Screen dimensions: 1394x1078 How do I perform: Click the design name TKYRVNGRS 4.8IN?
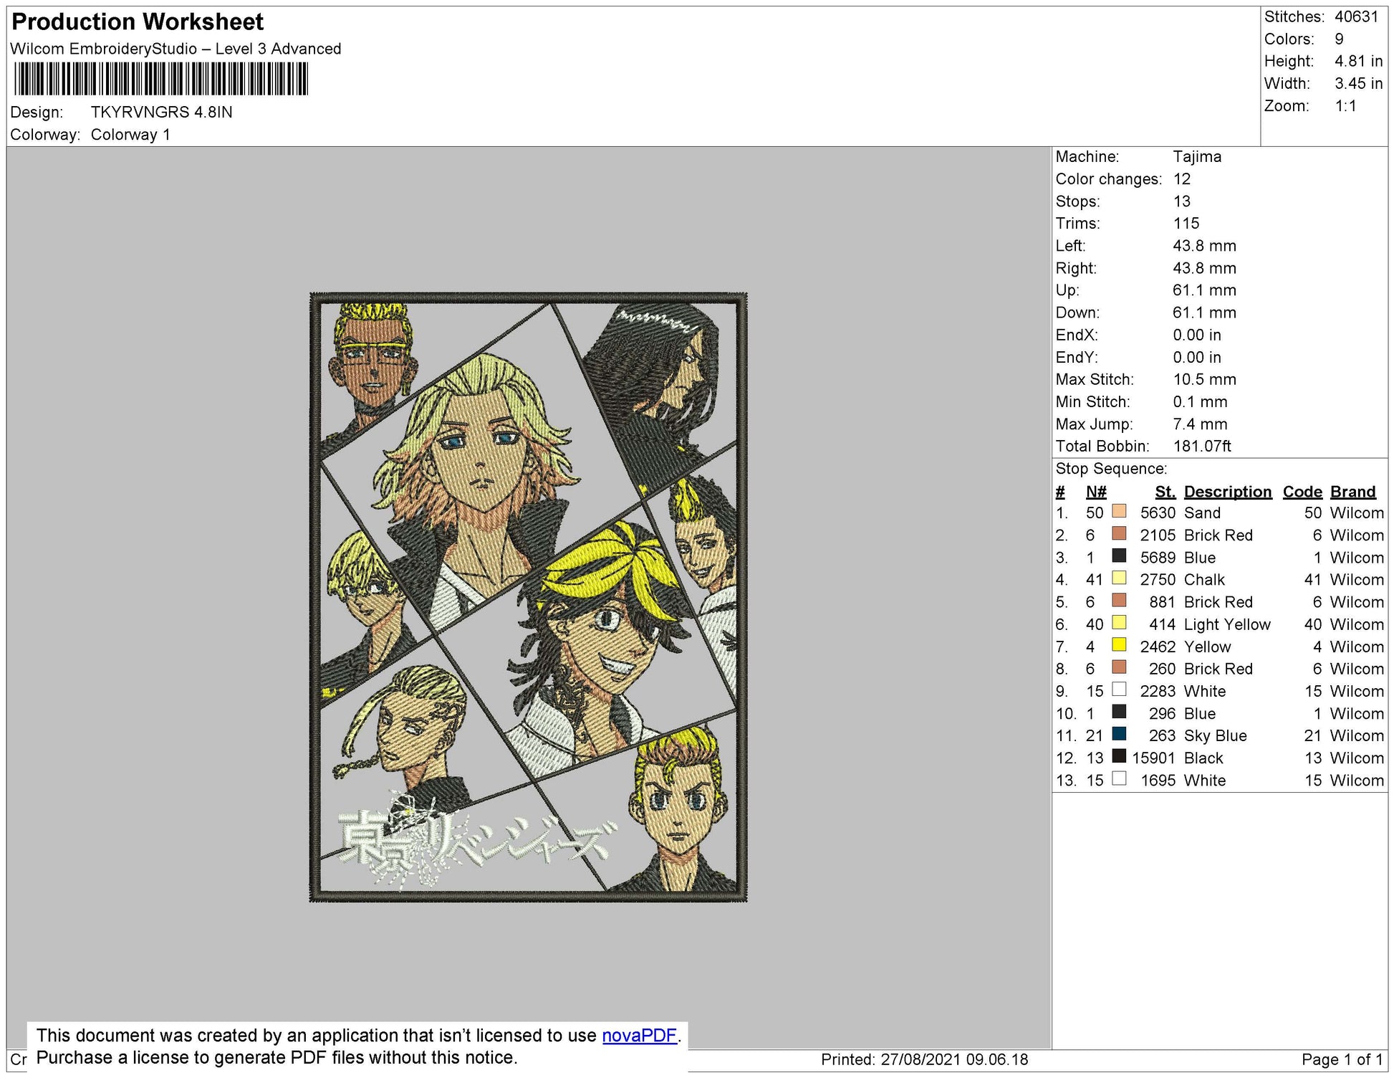click(x=161, y=113)
